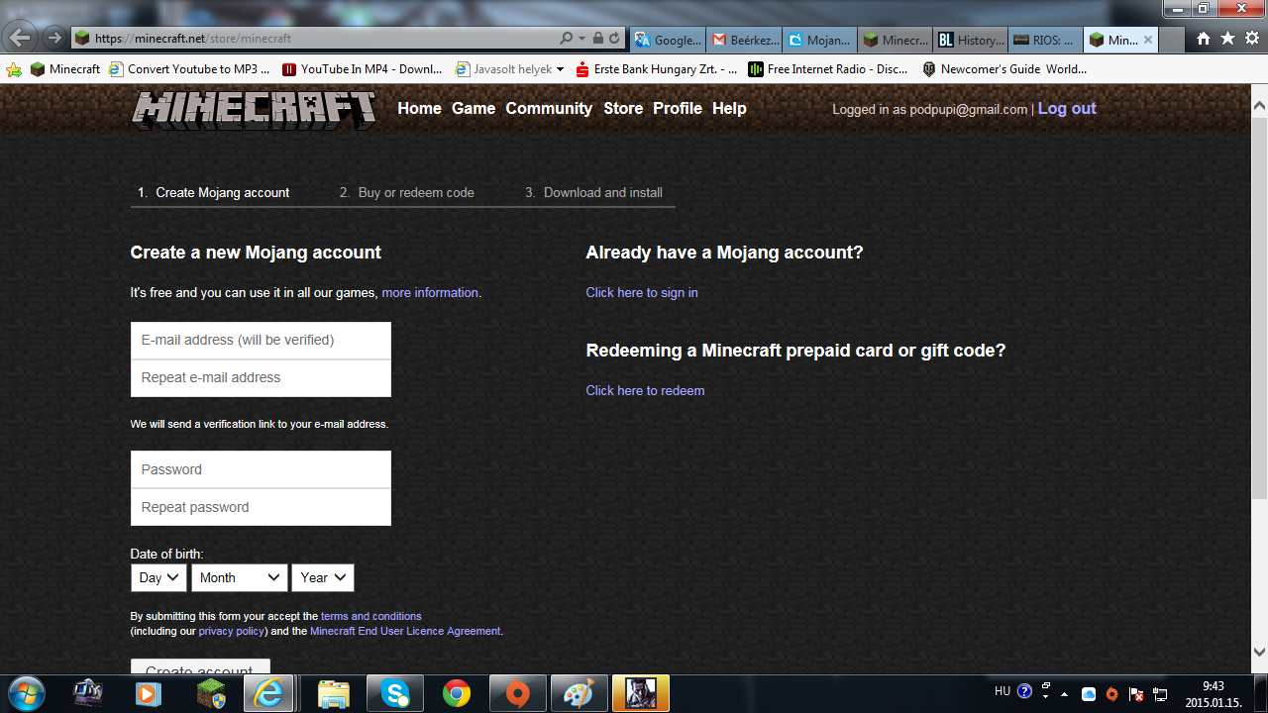Open the Help menu item
The image size is (1268, 713).
(x=729, y=109)
